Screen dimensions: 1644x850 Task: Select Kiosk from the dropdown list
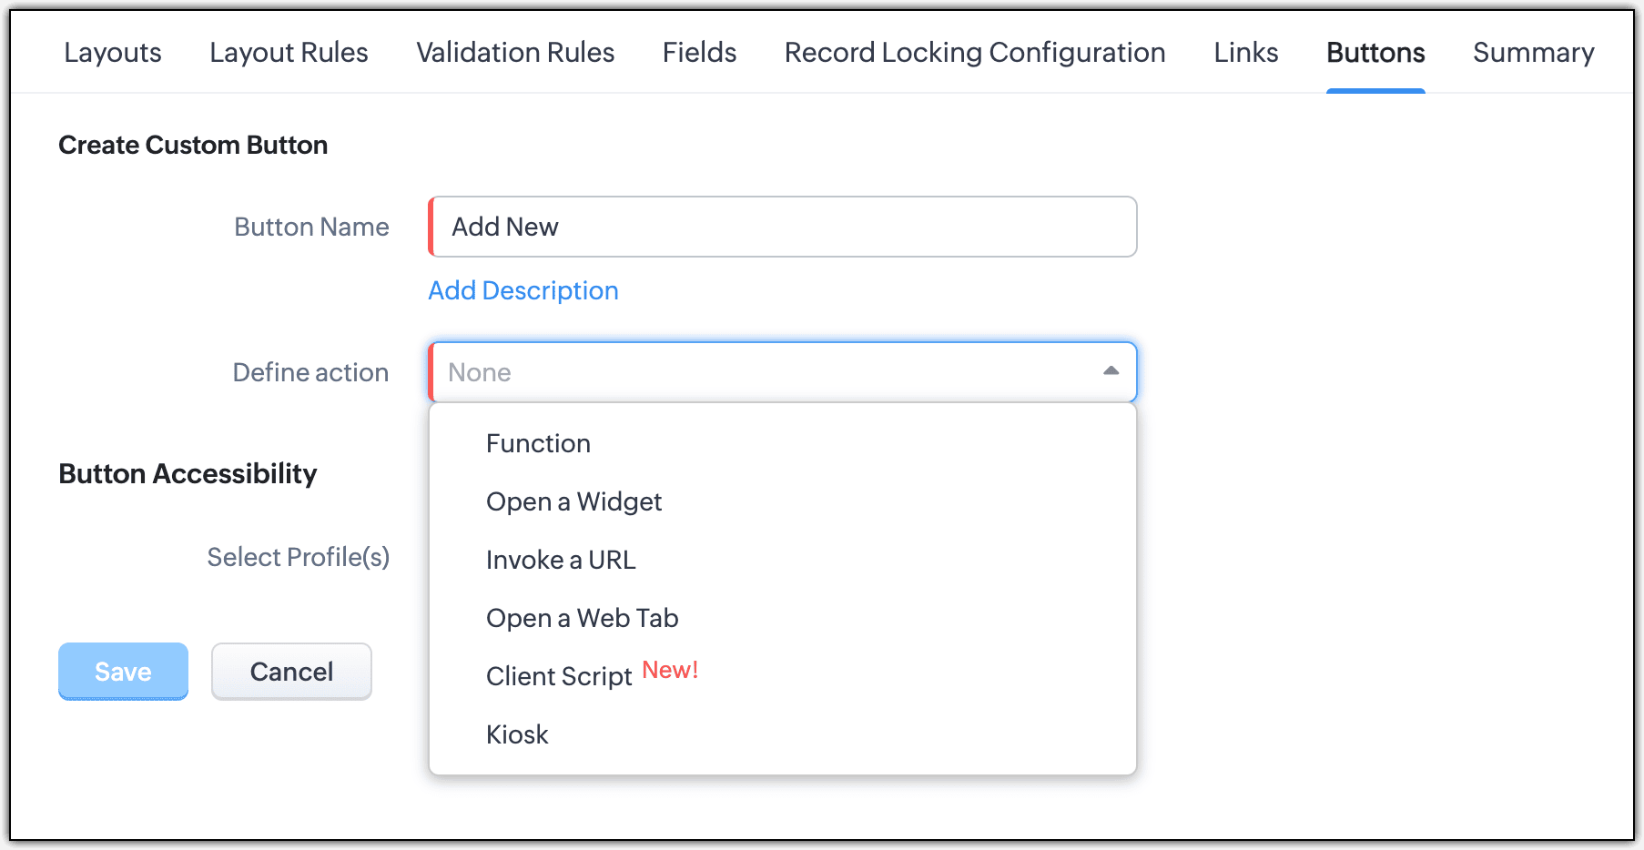click(517, 734)
